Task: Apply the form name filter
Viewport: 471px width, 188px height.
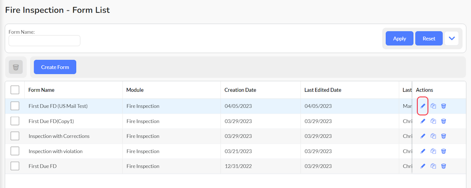Action: [x=400, y=38]
